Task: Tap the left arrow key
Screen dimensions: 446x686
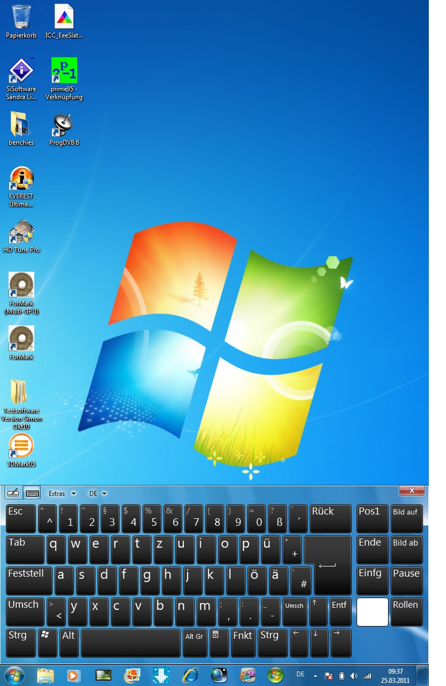Action: [298, 643]
